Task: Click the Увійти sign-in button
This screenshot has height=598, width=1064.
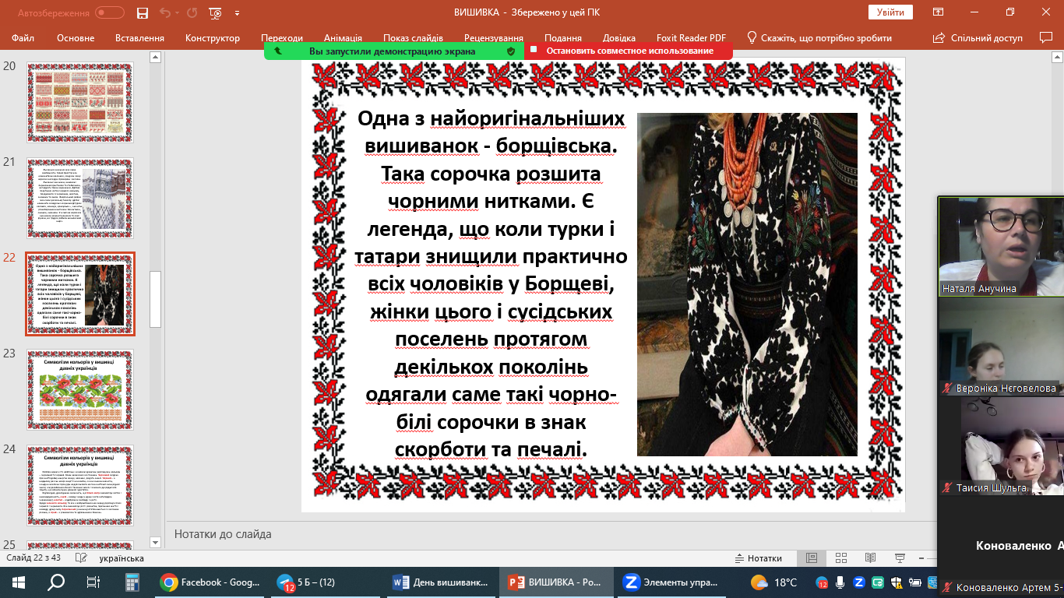Action: pos(890,12)
